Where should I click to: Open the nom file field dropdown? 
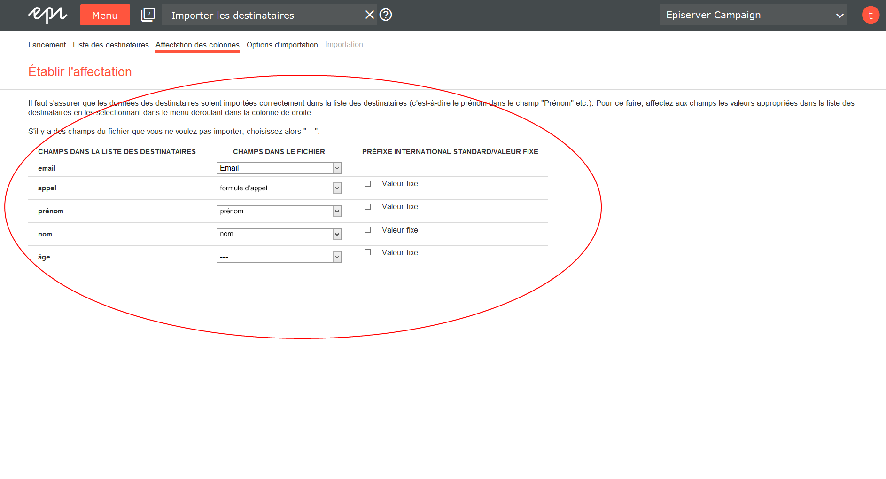pos(279,234)
